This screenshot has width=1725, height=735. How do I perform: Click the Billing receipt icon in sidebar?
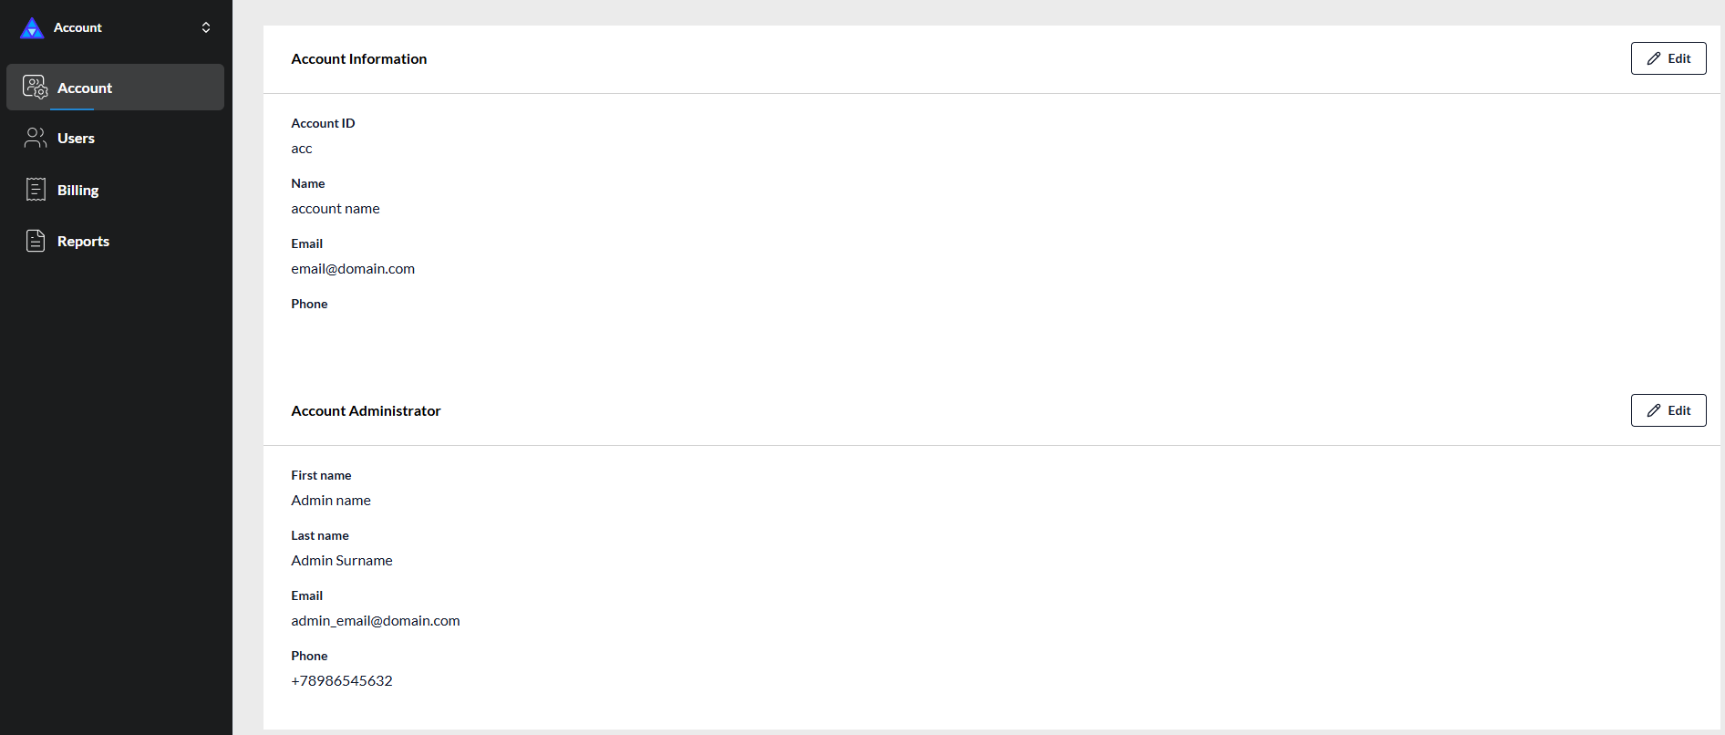tap(36, 190)
